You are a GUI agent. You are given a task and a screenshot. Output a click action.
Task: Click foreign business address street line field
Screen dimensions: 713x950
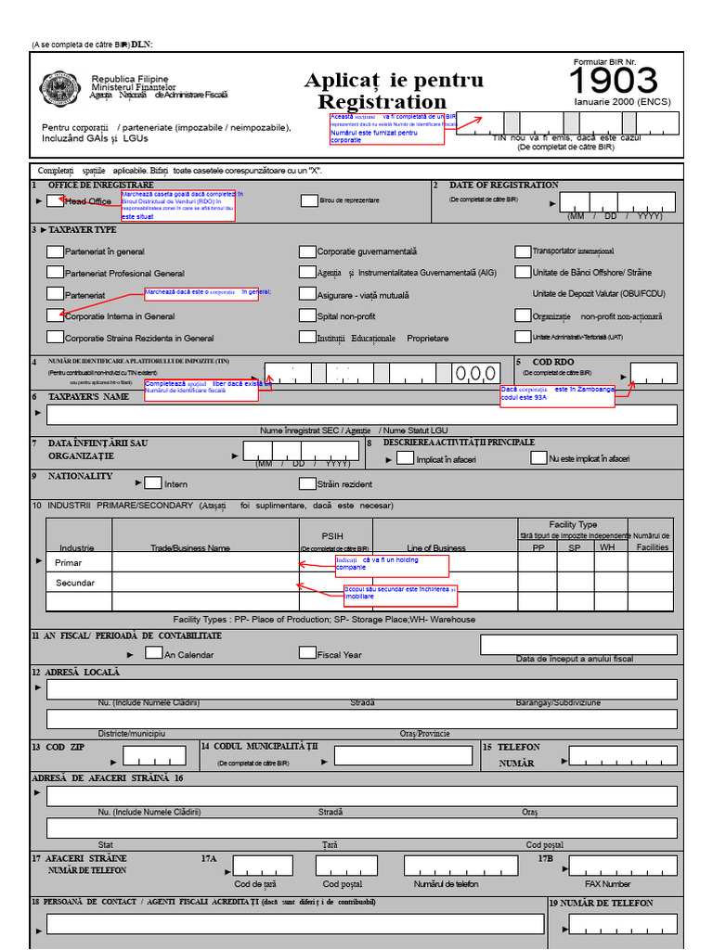click(362, 796)
